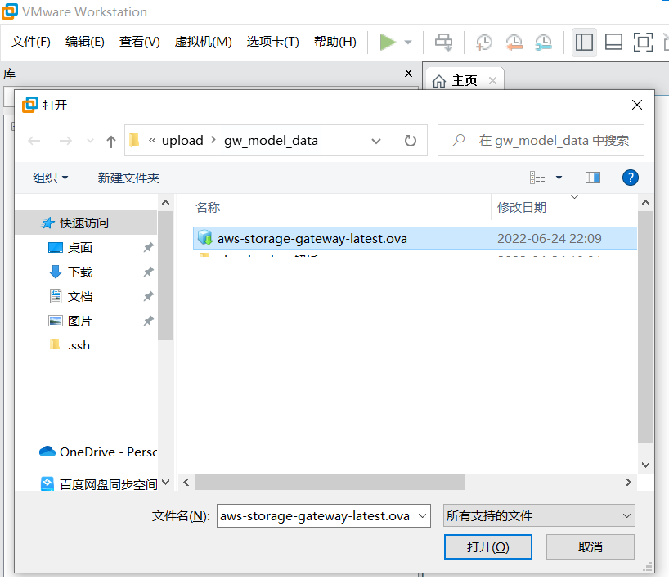Click the 打开(O) open button
This screenshot has height=580, width=669.
coord(487,546)
